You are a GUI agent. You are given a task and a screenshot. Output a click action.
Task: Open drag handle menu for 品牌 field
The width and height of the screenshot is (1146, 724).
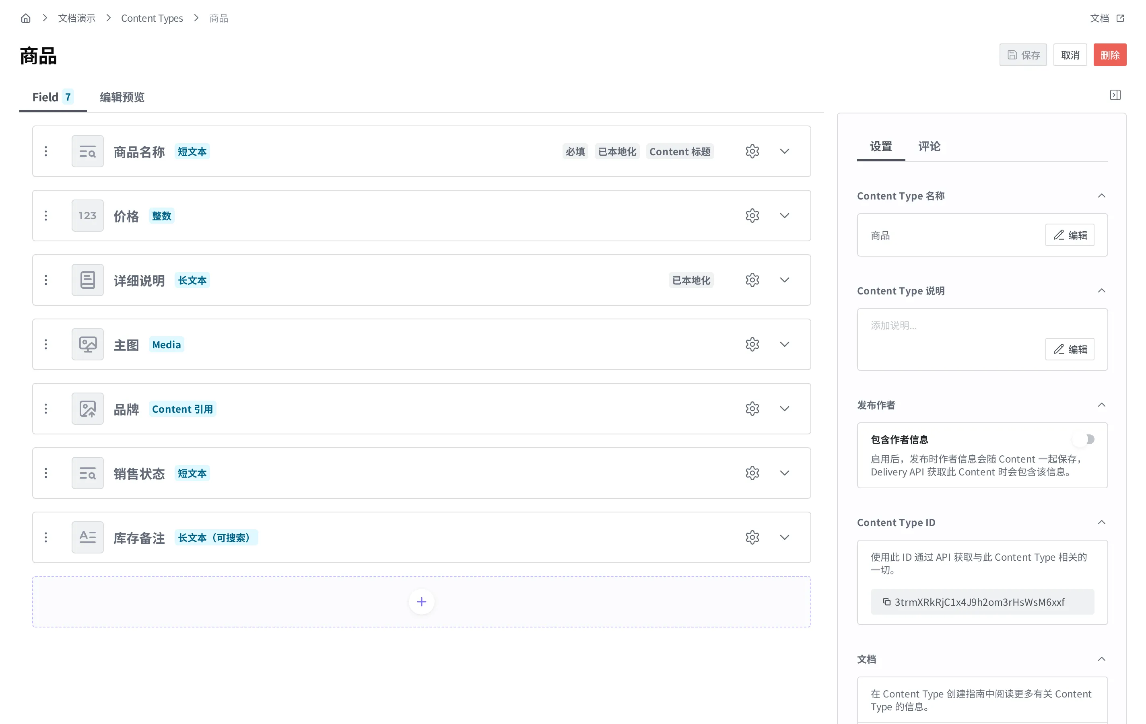click(46, 409)
